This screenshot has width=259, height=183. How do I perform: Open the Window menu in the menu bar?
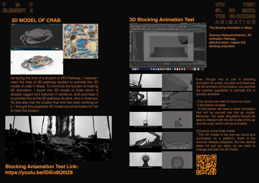click(x=136, y=23)
